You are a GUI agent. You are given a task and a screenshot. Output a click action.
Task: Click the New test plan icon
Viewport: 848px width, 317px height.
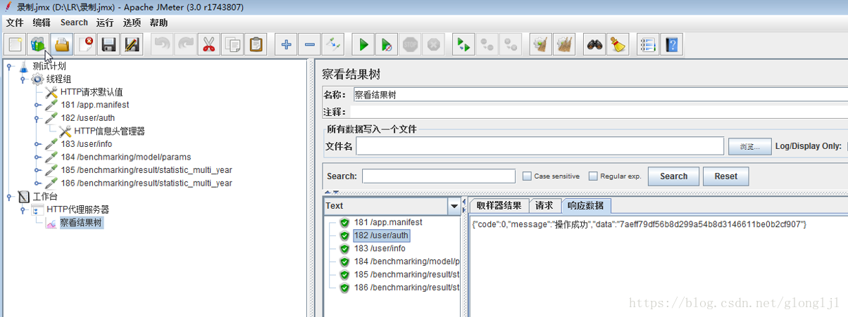pyautogui.click(x=15, y=45)
